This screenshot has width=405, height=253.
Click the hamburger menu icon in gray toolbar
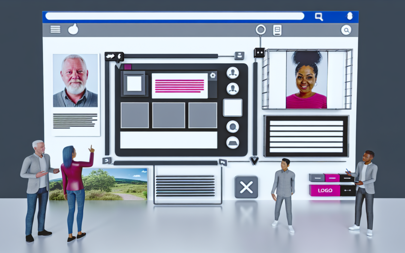[x=55, y=29]
